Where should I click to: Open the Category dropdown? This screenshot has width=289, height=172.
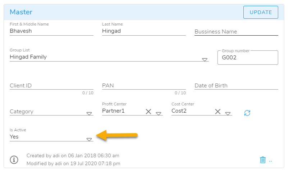click(89, 114)
